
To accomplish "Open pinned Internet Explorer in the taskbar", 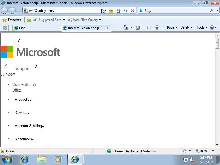I will tap(25, 160).
